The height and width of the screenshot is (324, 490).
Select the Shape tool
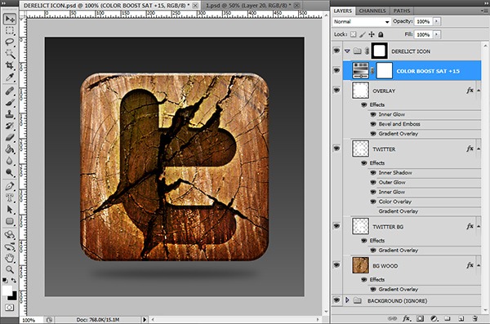click(x=10, y=221)
